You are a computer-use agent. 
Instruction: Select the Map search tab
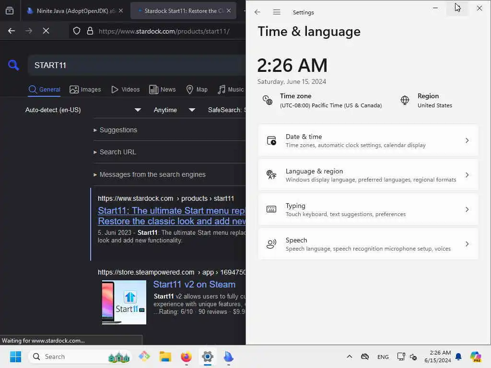click(197, 90)
